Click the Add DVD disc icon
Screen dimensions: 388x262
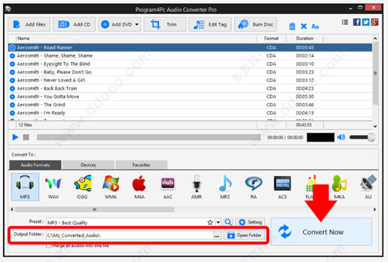click(x=105, y=25)
